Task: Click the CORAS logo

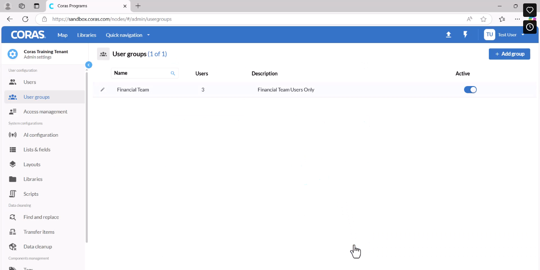Action: 28,35
